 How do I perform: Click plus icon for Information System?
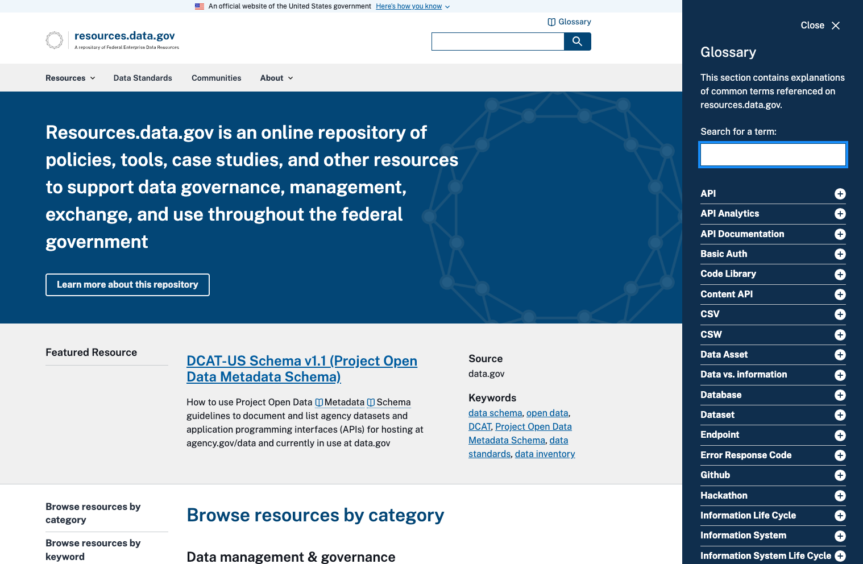pyautogui.click(x=840, y=536)
